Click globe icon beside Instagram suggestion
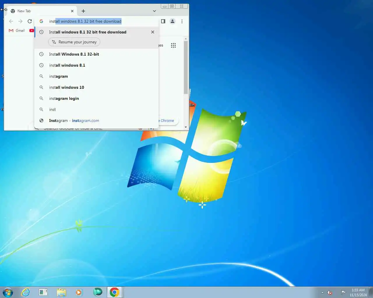Screen dimensions: 373x298 coord(41,120)
